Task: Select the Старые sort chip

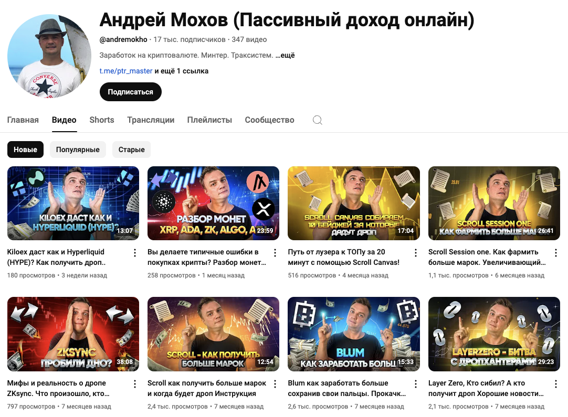Action: tap(131, 149)
